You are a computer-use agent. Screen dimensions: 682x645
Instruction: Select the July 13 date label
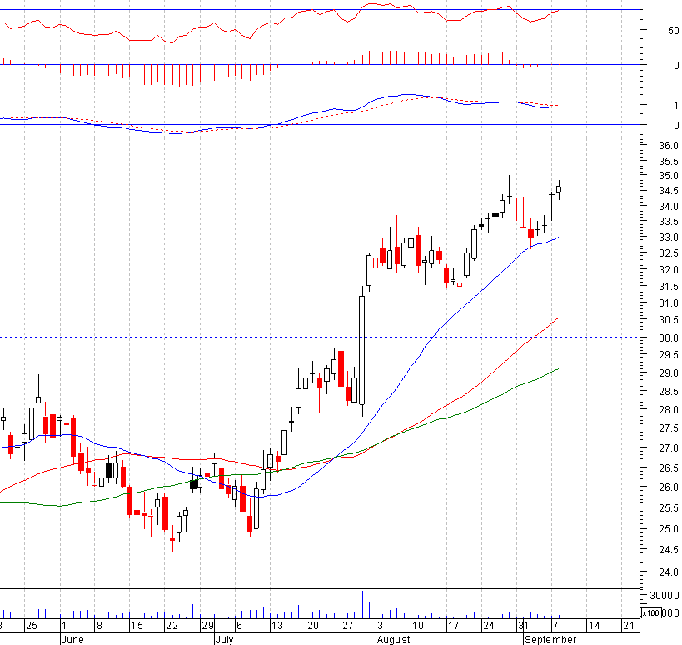[277, 626]
